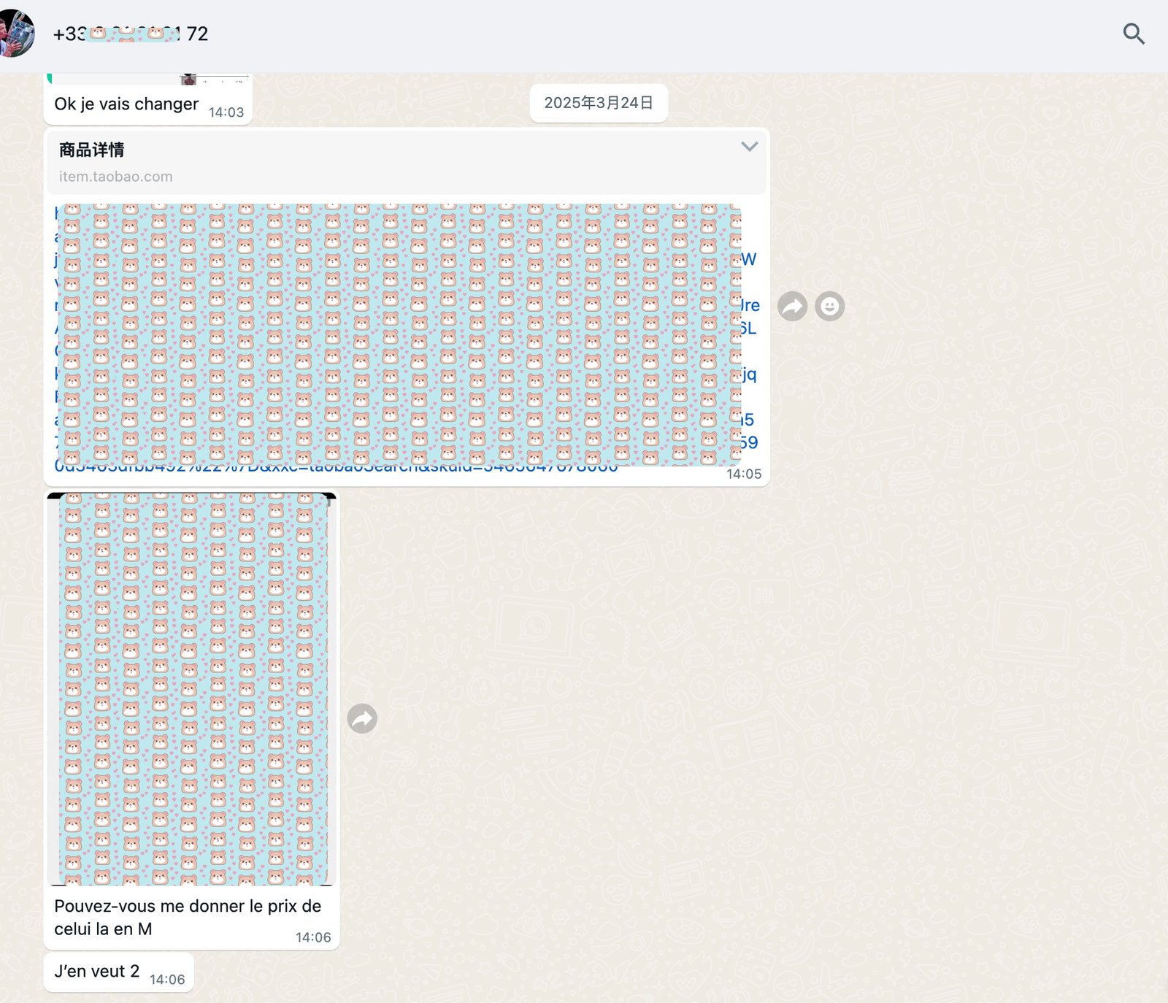The image size is (1168, 1003).
Task: Select the "J'en veut 2" message
Action: [96, 972]
